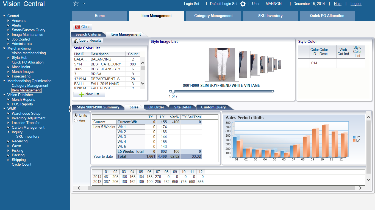Expand the Style Hub tree node

pyautogui.click(x=9, y=58)
